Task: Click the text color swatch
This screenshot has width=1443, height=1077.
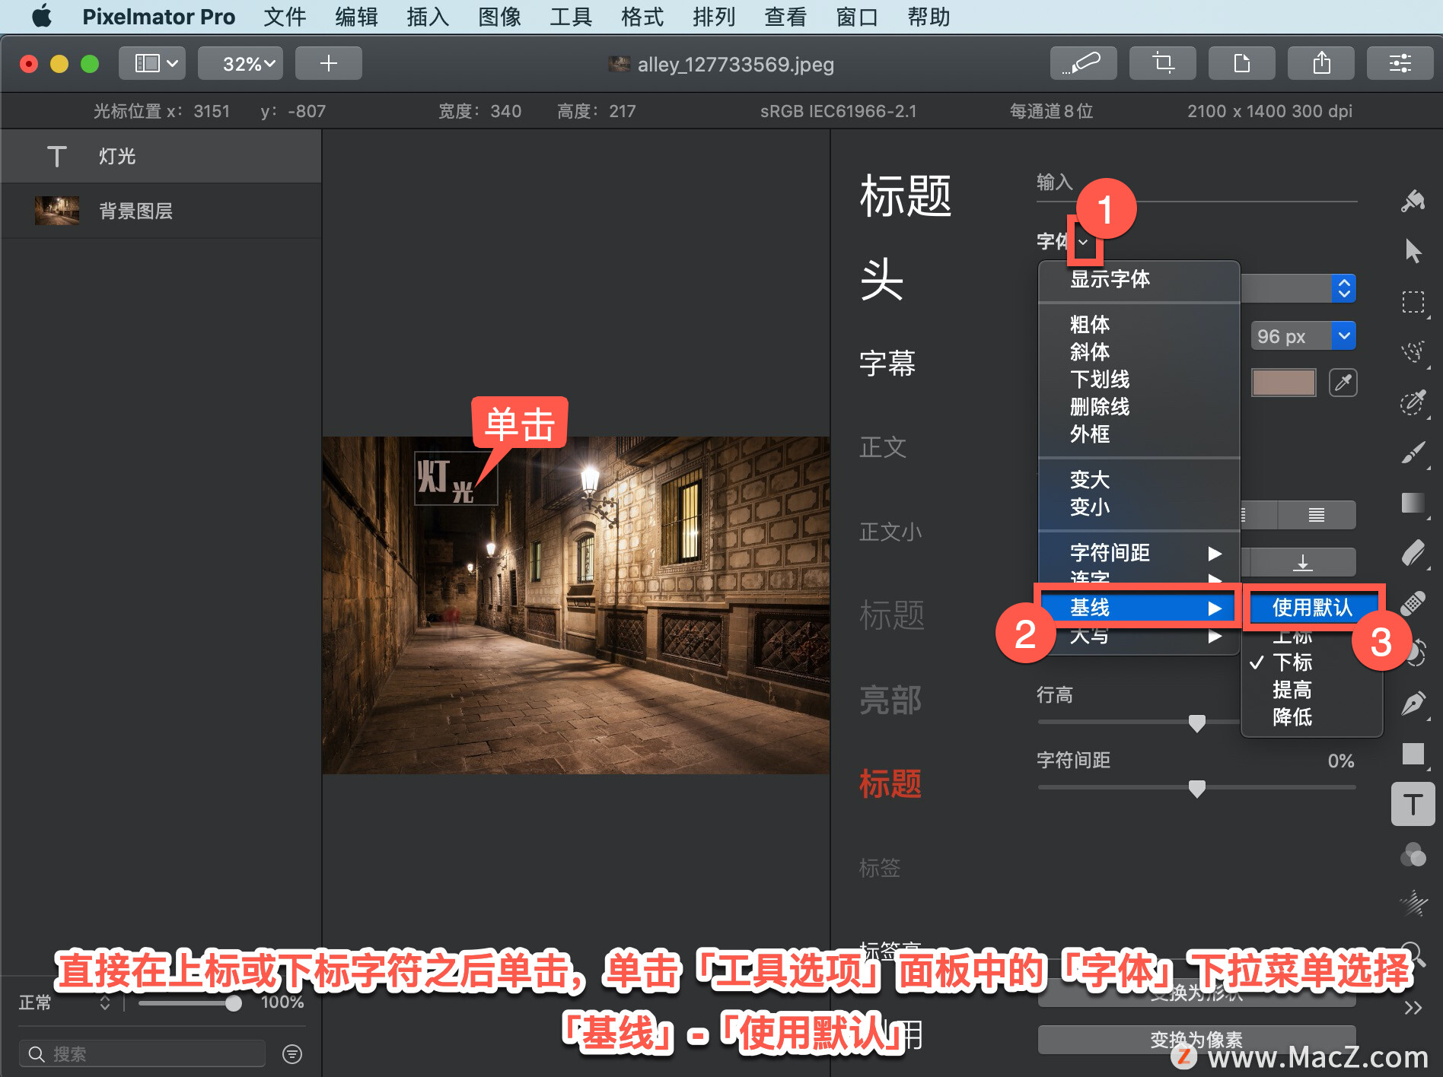Action: click(x=1284, y=382)
